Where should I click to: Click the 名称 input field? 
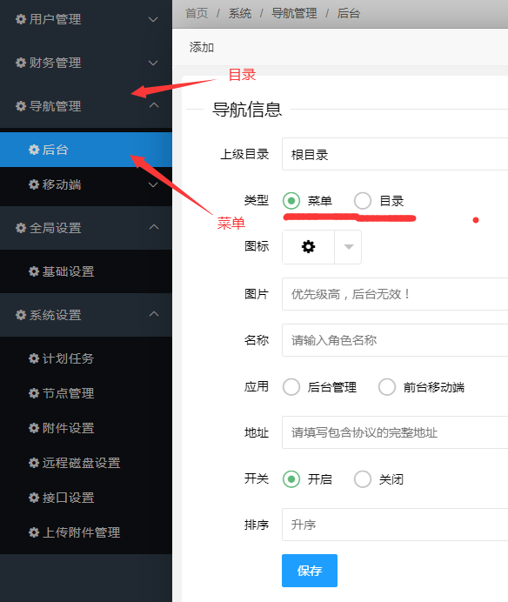point(395,340)
